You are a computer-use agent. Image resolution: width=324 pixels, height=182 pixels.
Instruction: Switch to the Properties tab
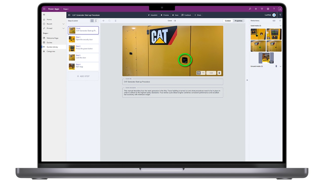pyautogui.click(x=238, y=21)
